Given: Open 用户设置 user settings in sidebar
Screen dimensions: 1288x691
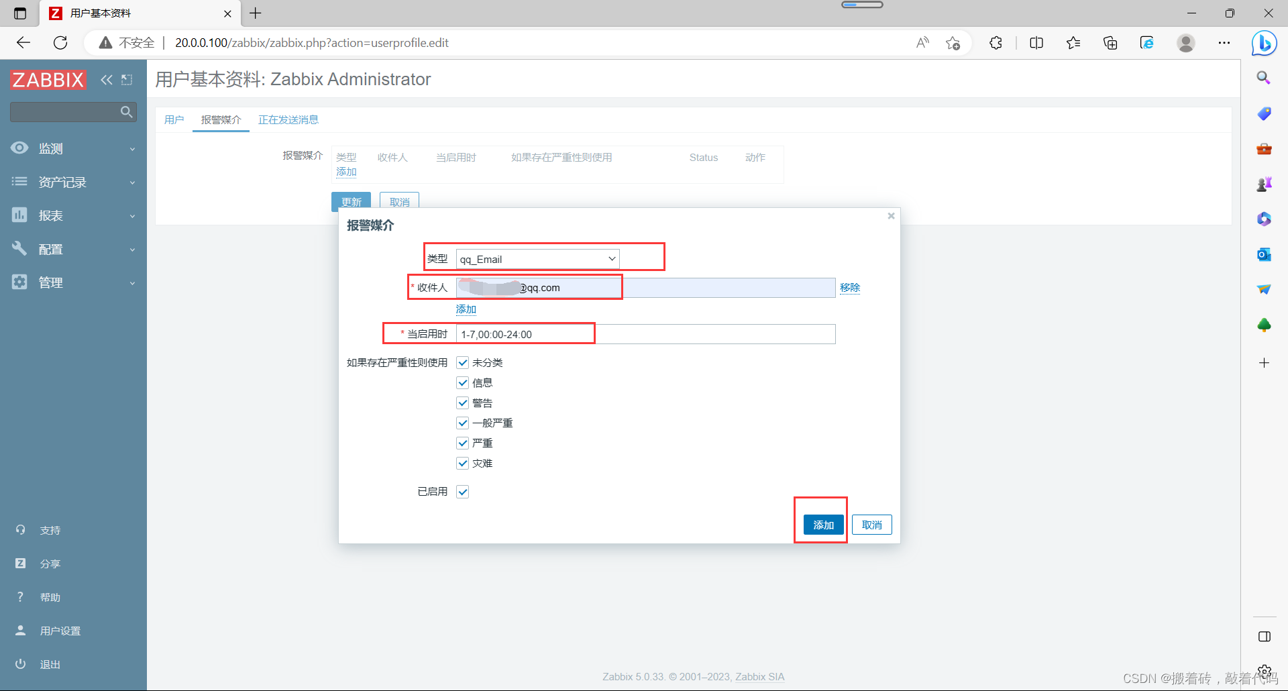Looking at the screenshot, I should (x=60, y=631).
